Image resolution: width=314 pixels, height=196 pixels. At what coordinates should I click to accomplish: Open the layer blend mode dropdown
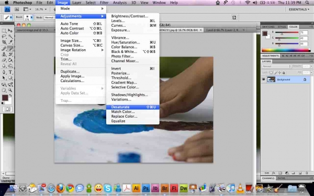(x=276, y=66)
